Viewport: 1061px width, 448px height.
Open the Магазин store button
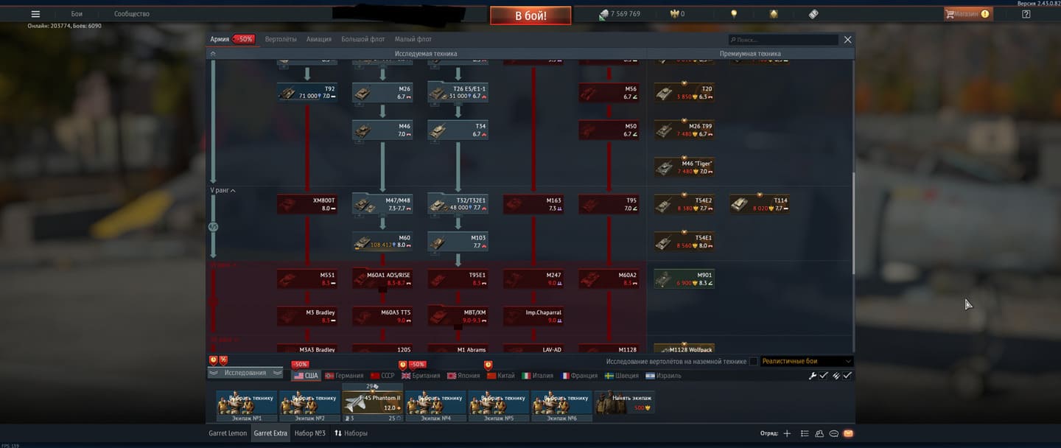point(967,14)
